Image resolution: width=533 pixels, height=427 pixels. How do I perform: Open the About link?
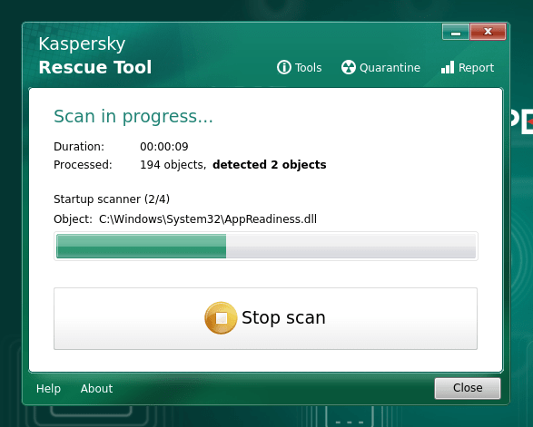(96, 388)
